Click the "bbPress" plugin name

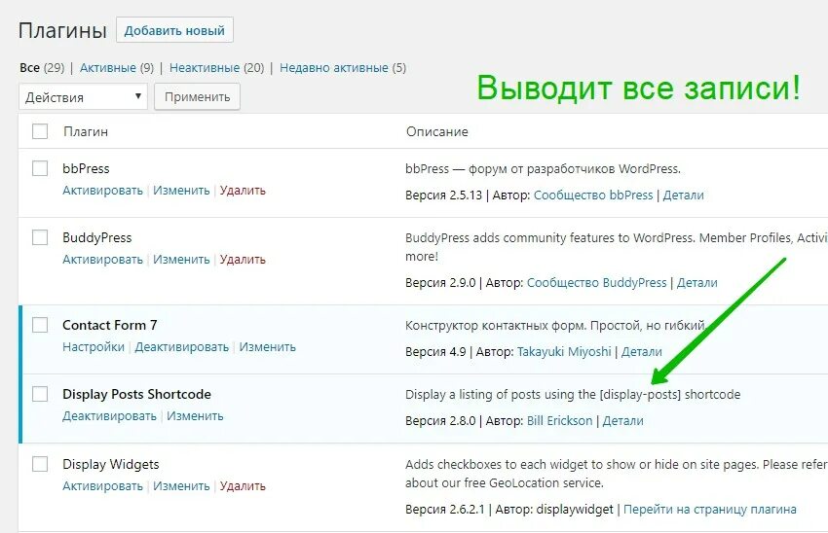86,168
